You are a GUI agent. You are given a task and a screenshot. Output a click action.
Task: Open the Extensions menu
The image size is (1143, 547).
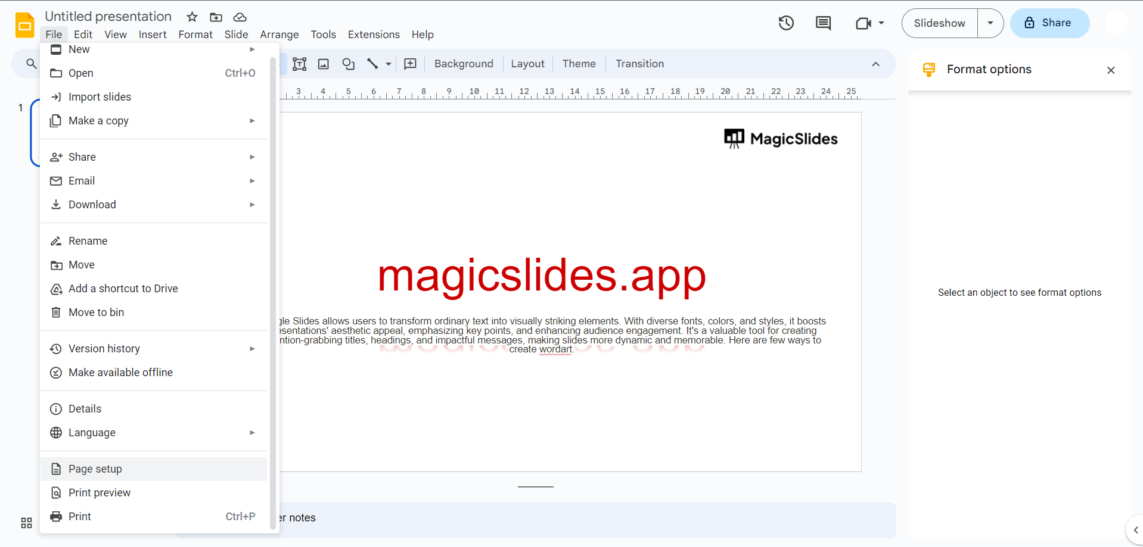click(x=374, y=35)
